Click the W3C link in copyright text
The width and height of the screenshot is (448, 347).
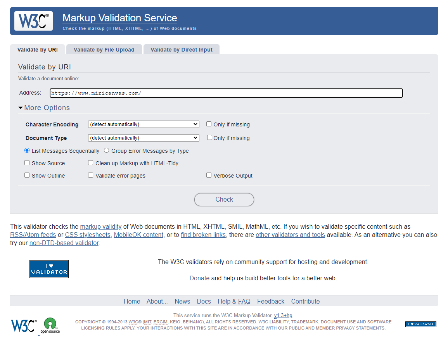pyautogui.click(x=133, y=322)
